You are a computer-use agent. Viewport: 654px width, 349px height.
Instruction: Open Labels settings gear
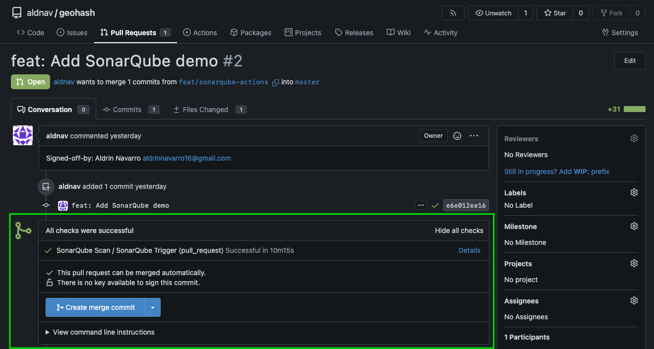coord(634,192)
